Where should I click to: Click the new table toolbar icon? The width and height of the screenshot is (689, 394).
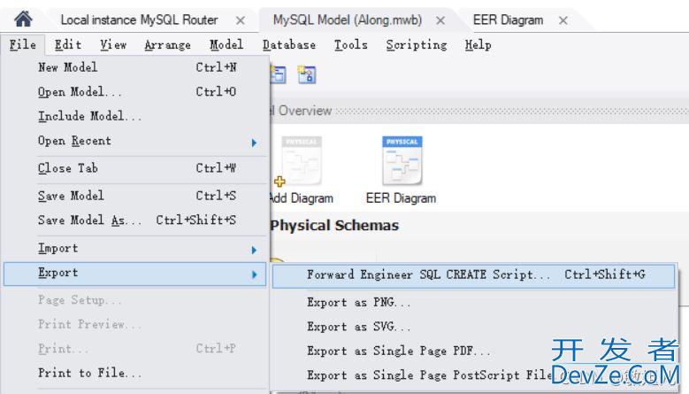coord(278,74)
